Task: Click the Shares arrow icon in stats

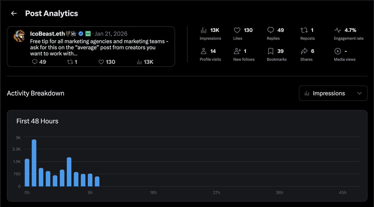Action: (x=304, y=51)
